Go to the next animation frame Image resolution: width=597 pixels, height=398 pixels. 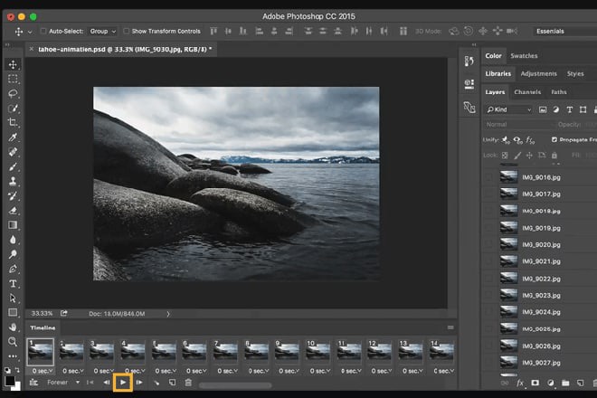[x=139, y=383]
